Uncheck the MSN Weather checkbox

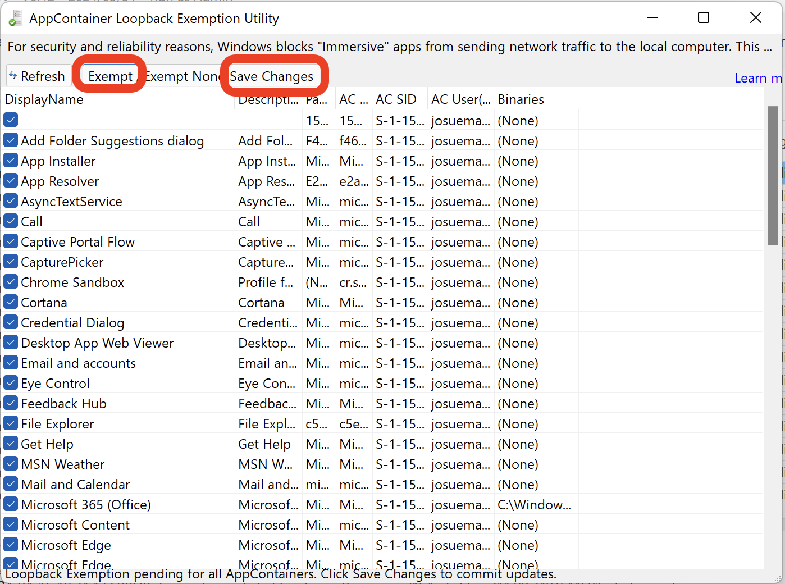[x=11, y=464]
